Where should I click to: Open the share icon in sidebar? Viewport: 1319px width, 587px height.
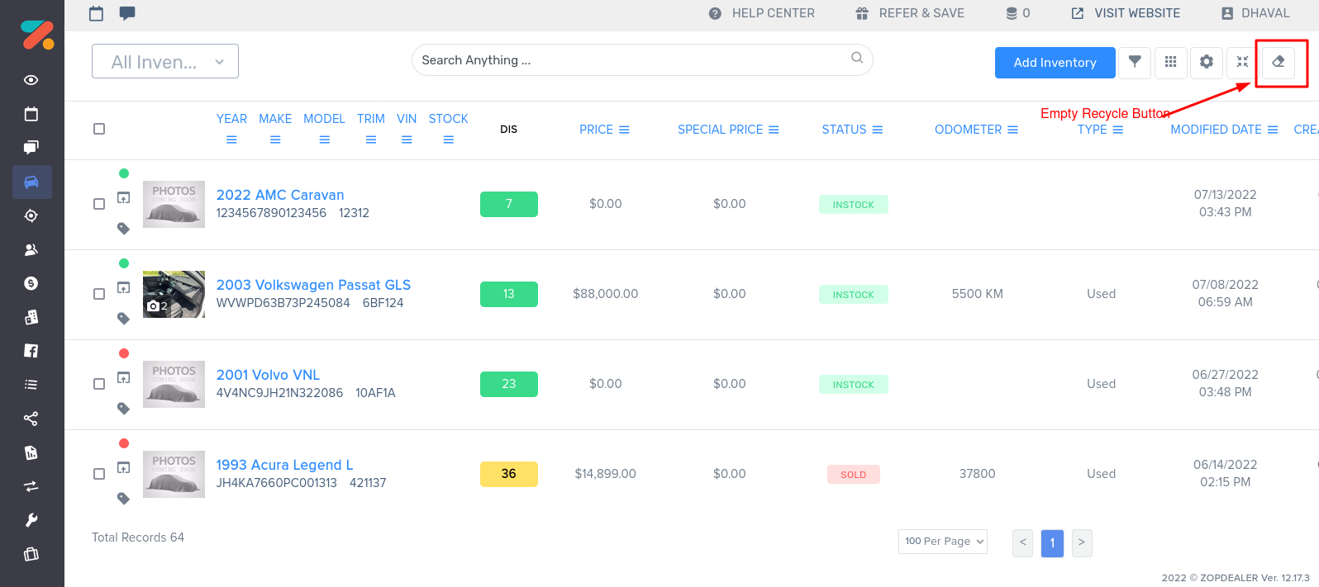[31, 419]
